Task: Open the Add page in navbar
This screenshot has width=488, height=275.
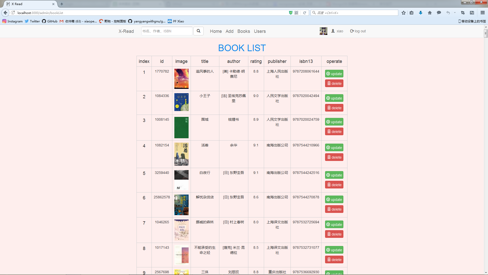Action: point(230,31)
